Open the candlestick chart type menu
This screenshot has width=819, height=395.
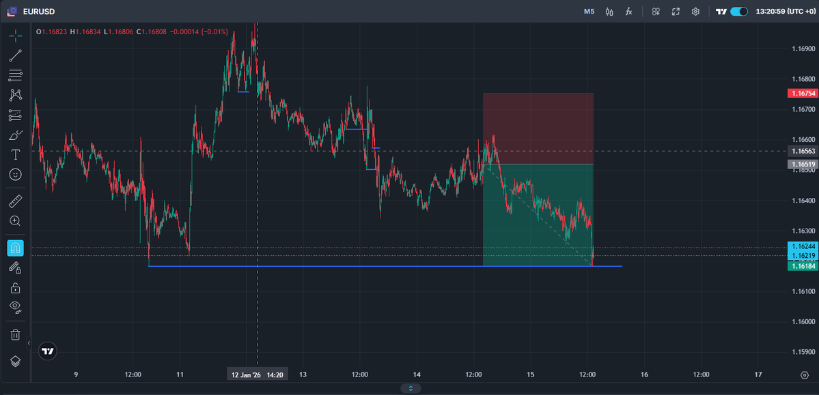click(609, 12)
